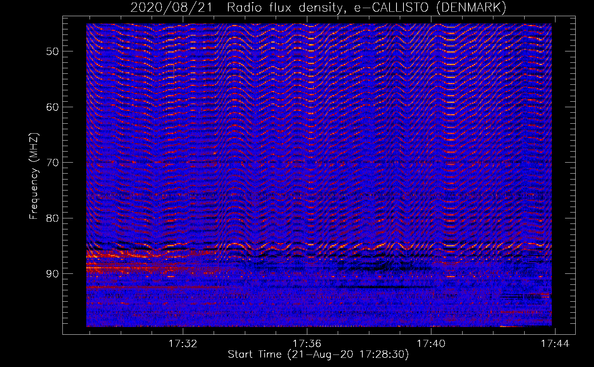This screenshot has height=367, width=594.
Task: Click the 'Frequency (MHZ)' y-axis label
Action: point(34,176)
